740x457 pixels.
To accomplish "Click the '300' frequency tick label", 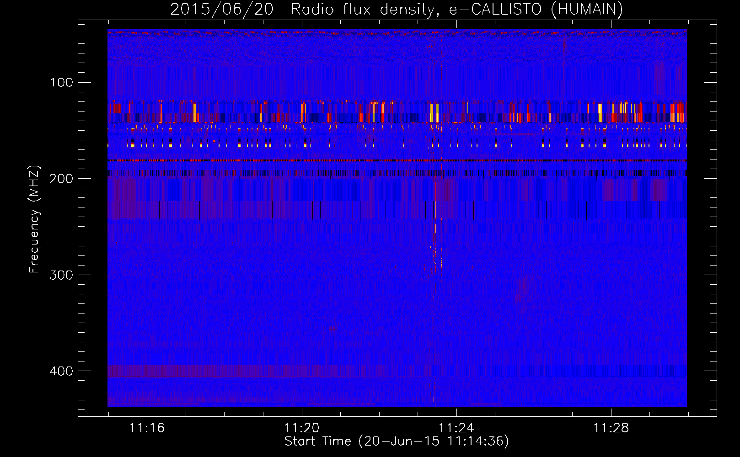I will coord(61,275).
